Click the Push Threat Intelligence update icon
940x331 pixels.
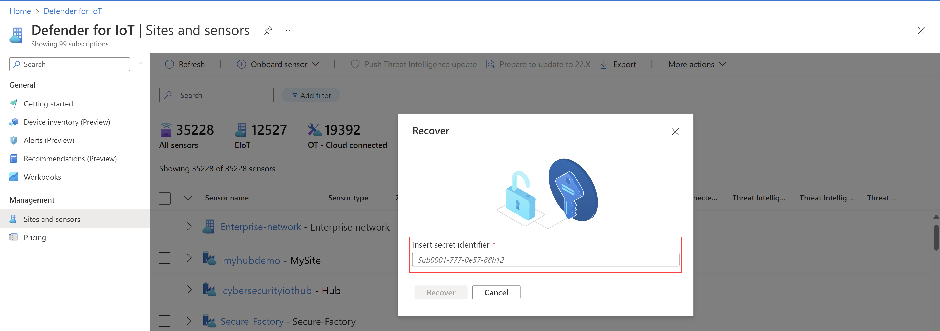coord(354,64)
